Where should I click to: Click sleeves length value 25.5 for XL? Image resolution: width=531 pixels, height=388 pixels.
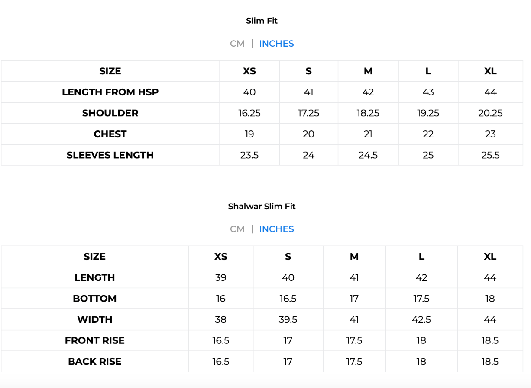tap(490, 155)
